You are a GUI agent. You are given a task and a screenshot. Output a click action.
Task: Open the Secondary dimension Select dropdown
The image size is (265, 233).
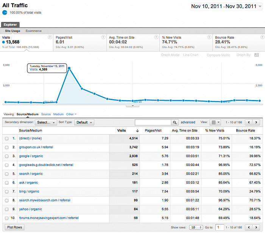[46, 122]
